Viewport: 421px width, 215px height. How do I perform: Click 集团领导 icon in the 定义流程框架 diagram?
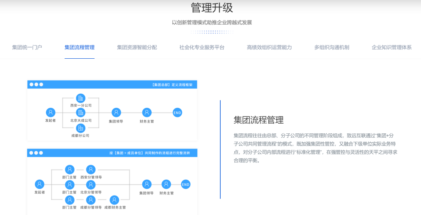pyautogui.click(x=116, y=112)
